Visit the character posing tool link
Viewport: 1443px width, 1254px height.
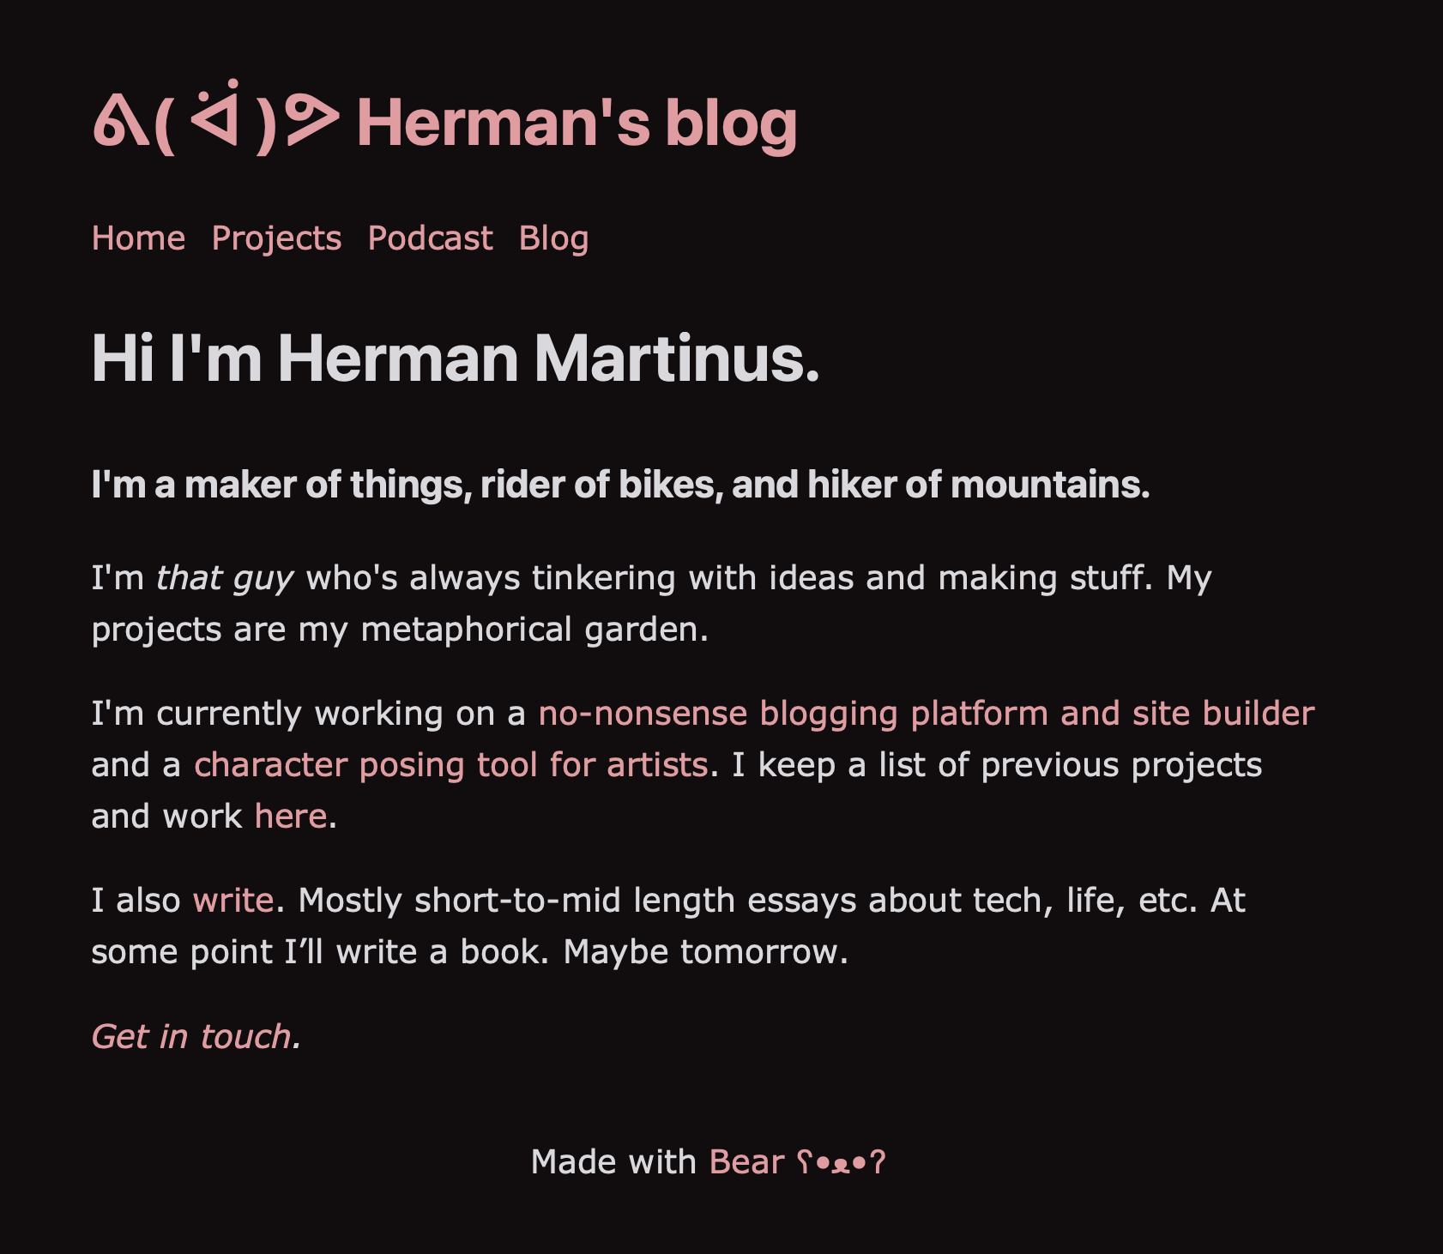coord(450,765)
